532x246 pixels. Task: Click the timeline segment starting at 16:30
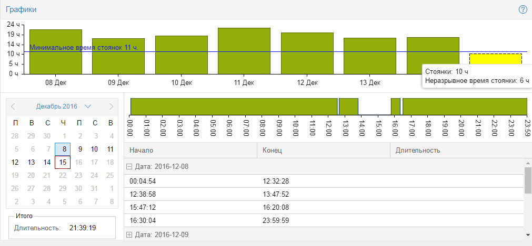[465, 106]
